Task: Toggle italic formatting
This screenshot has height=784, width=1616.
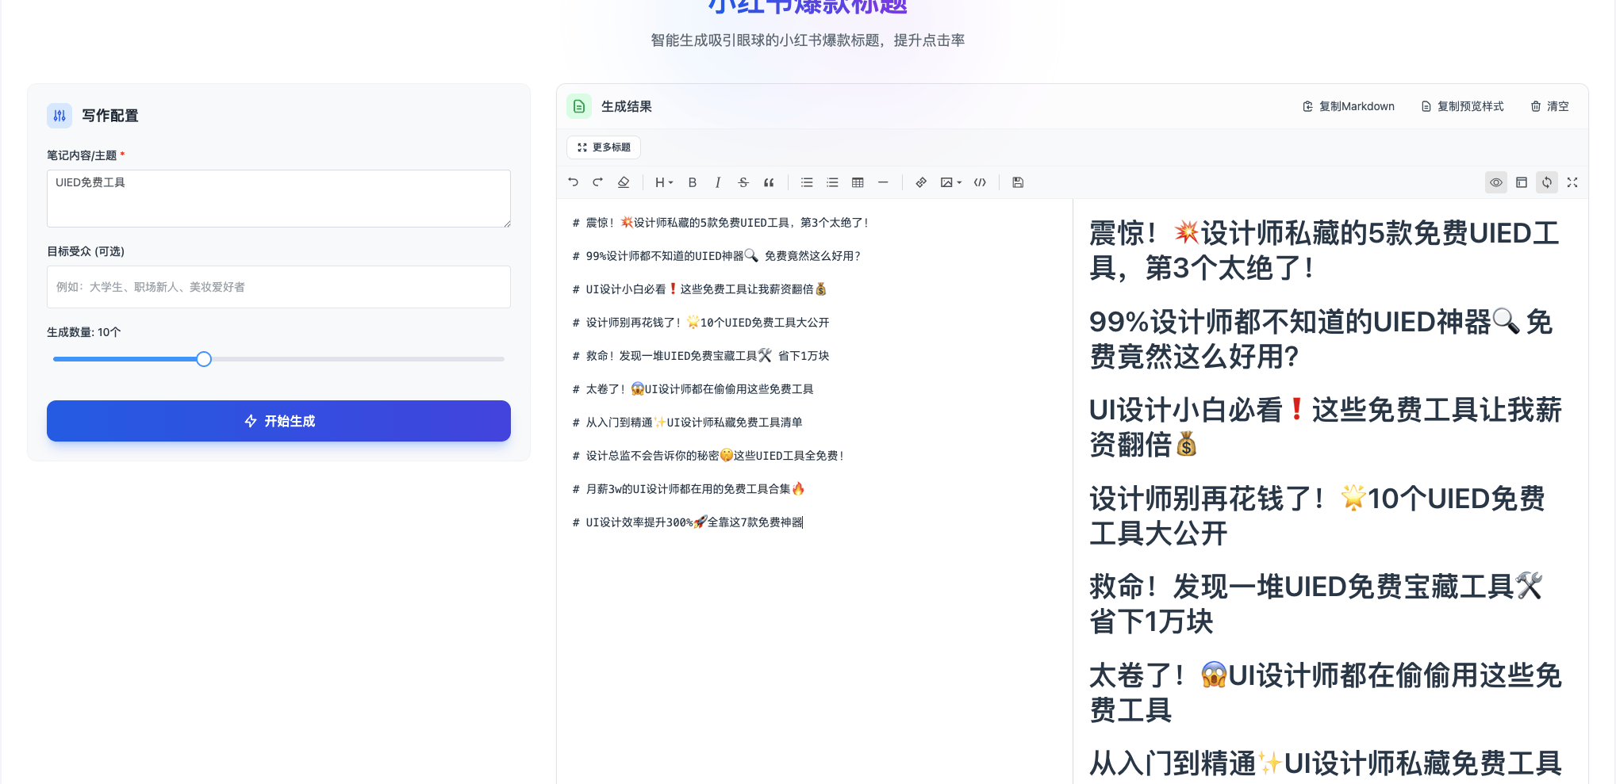Action: [718, 182]
